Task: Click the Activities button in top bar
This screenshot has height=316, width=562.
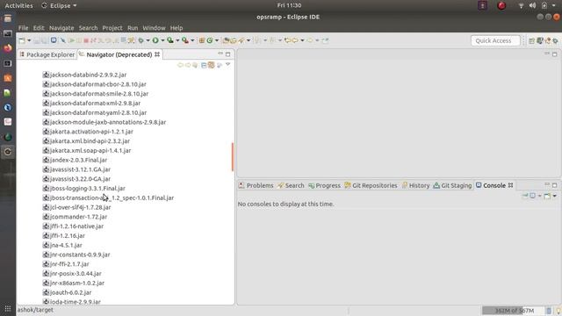Action: (18, 5)
